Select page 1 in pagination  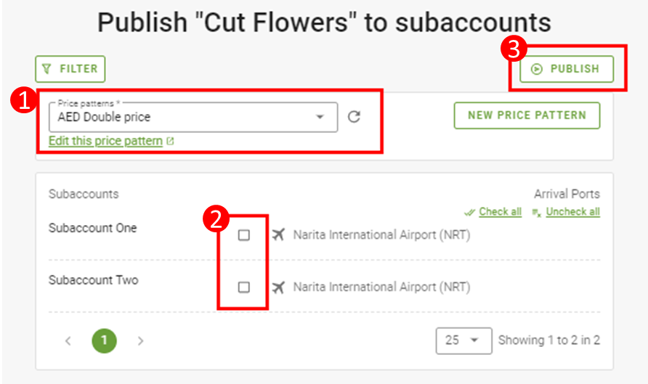point(104,340)
